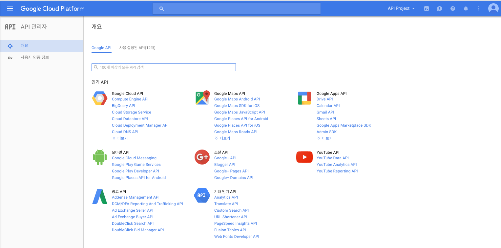Open the user account avatar
501x248 pixels.
(x=493, y=9)
